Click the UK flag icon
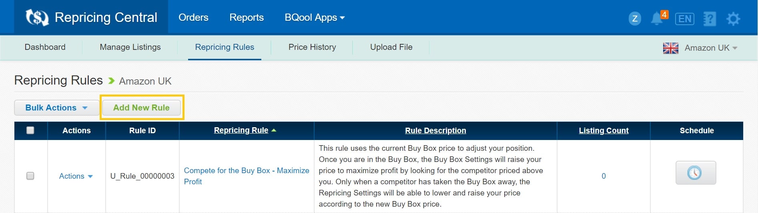 (671, 48)
